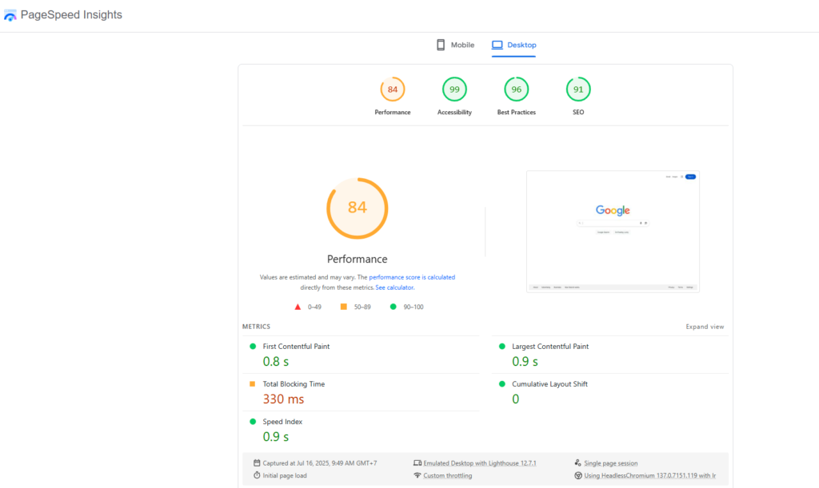Select the SEO 91 score gauge
Screen dimensions: 819x488
pos(578,89)
